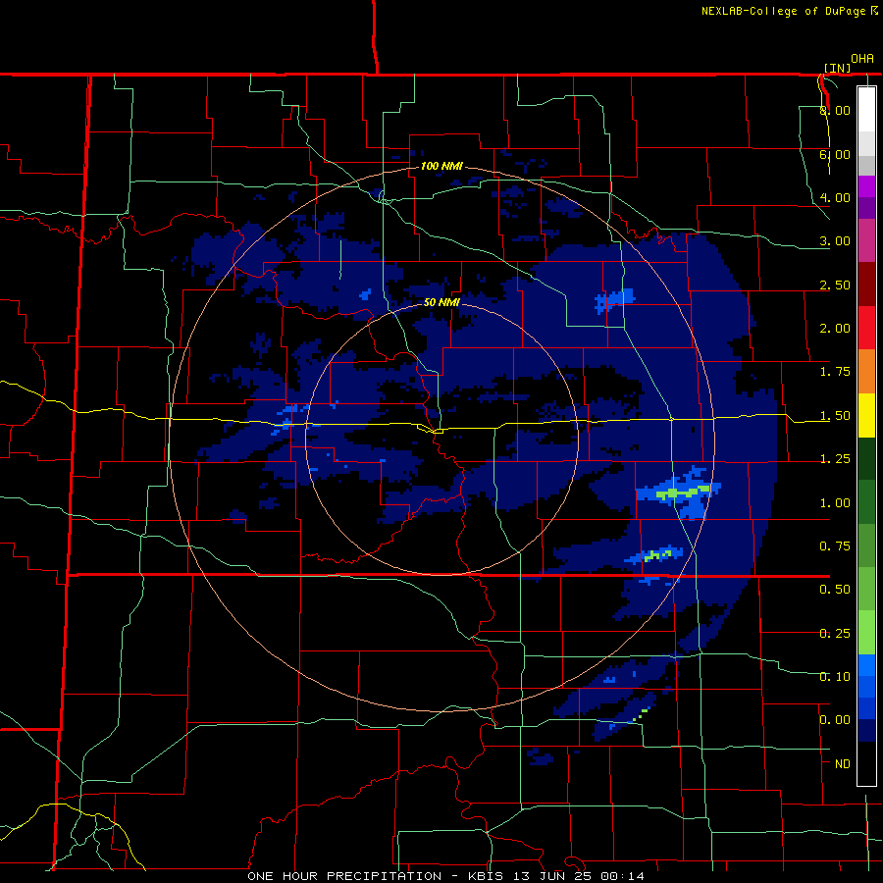Pick the magenta swatch above 4.00
Screen dimensions: 883x883
866,186
